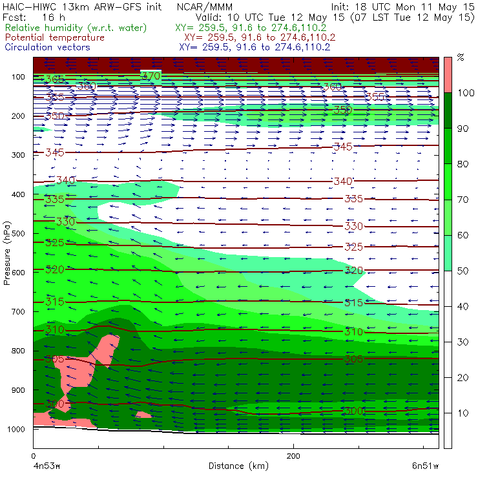Click the '200' km distance axis tick label
Viewport: 478px width, 478px height.
click(x=293, y=456)
